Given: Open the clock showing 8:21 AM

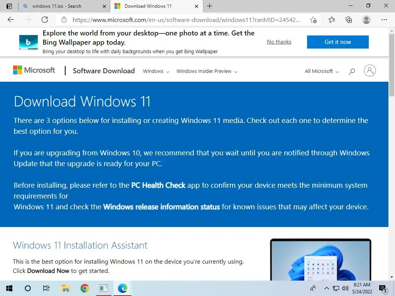Looking at the screenshot, I should [362, 288].
